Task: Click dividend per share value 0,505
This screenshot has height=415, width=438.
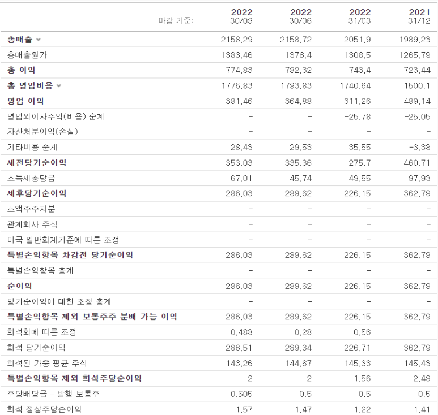Action: point(241,394)
